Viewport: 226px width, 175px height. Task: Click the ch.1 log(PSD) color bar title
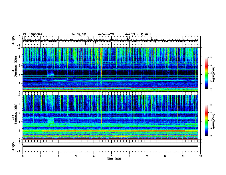click(x=214, y=75)
